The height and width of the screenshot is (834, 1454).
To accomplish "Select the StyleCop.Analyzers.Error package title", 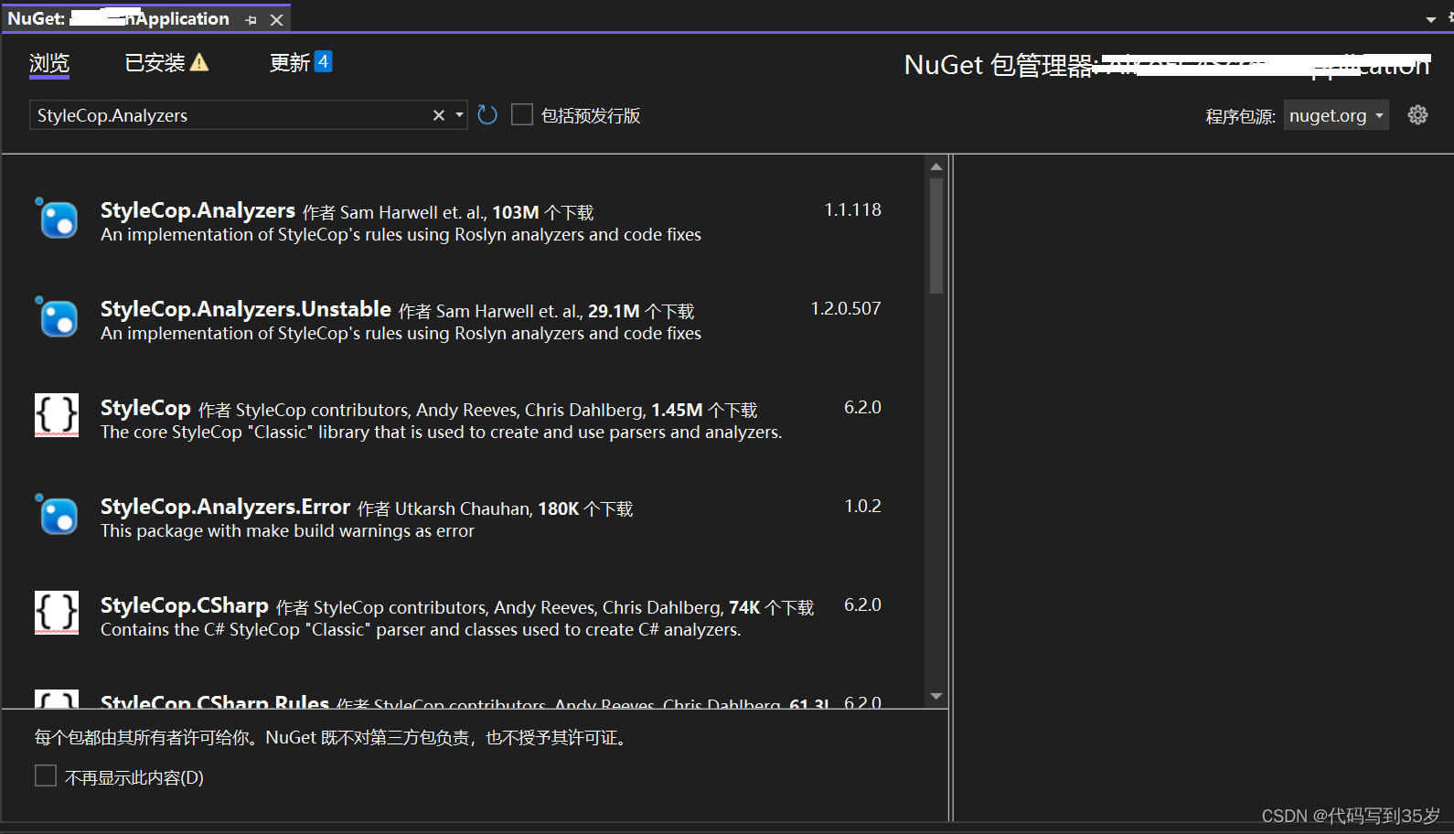I will point(226,507).
